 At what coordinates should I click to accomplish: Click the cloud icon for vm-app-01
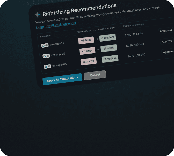tap(43, 45)
